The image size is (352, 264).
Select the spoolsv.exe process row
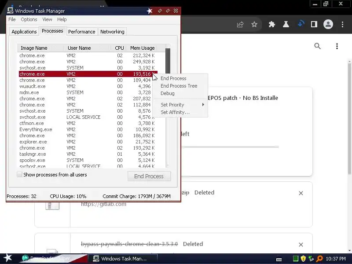[88, 160]
